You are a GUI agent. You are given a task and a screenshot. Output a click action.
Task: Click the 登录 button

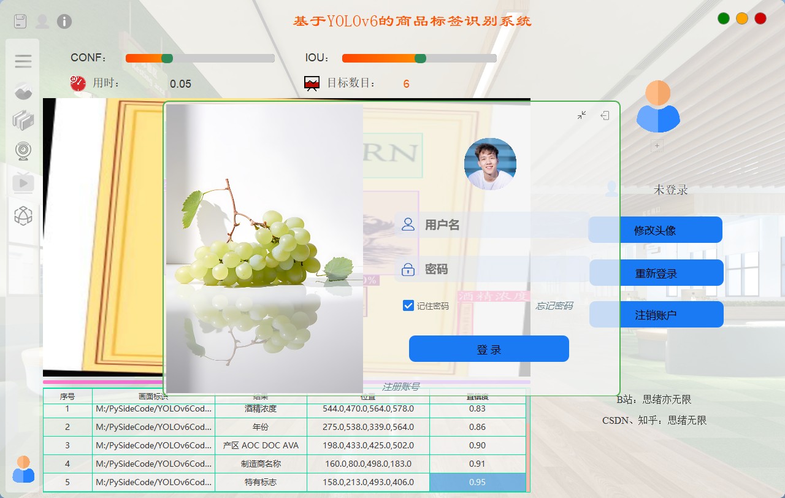[x=489, y=349]
